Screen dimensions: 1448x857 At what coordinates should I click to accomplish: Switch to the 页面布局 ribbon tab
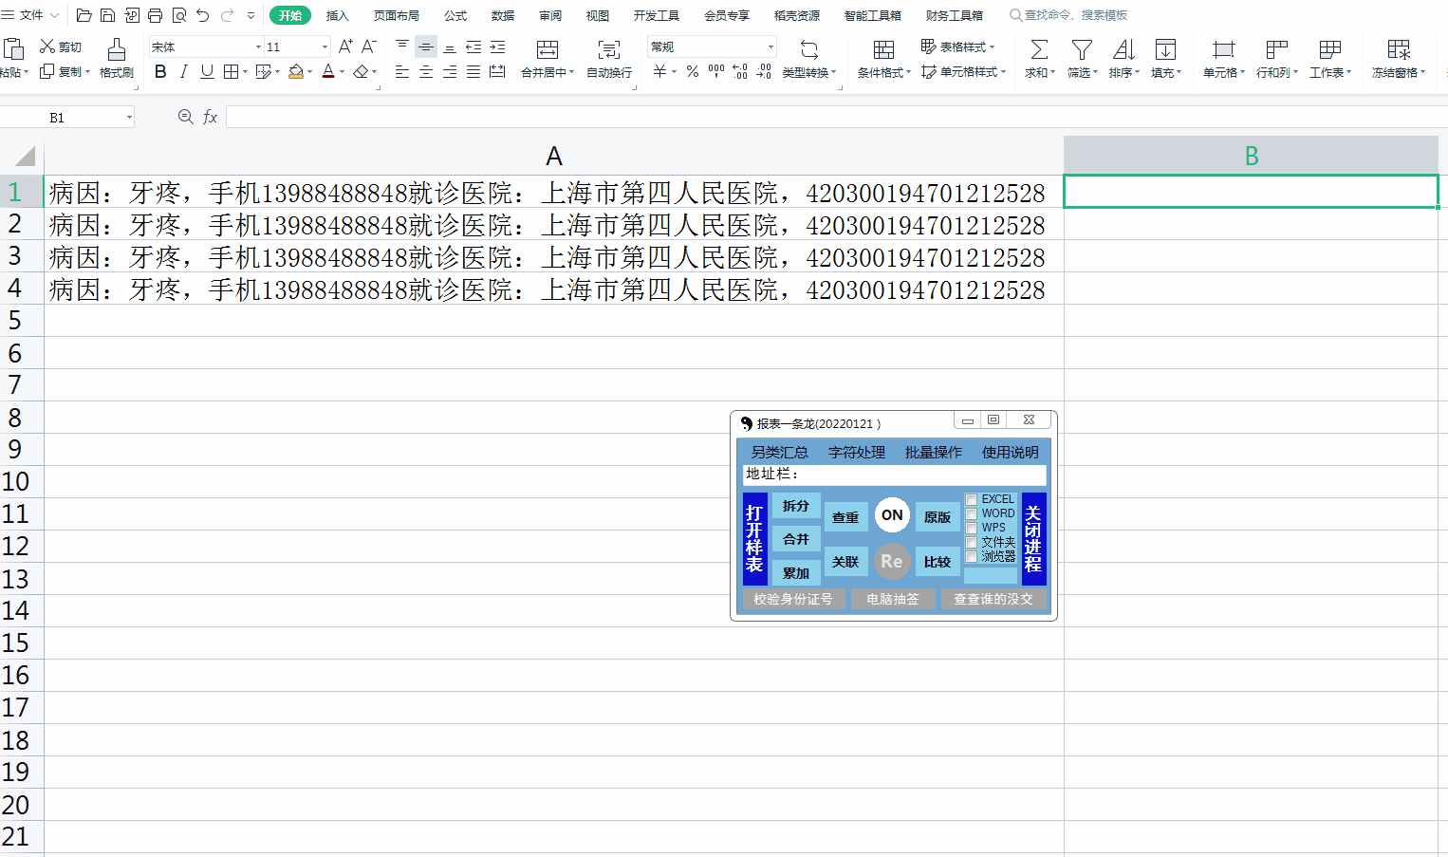397,15
